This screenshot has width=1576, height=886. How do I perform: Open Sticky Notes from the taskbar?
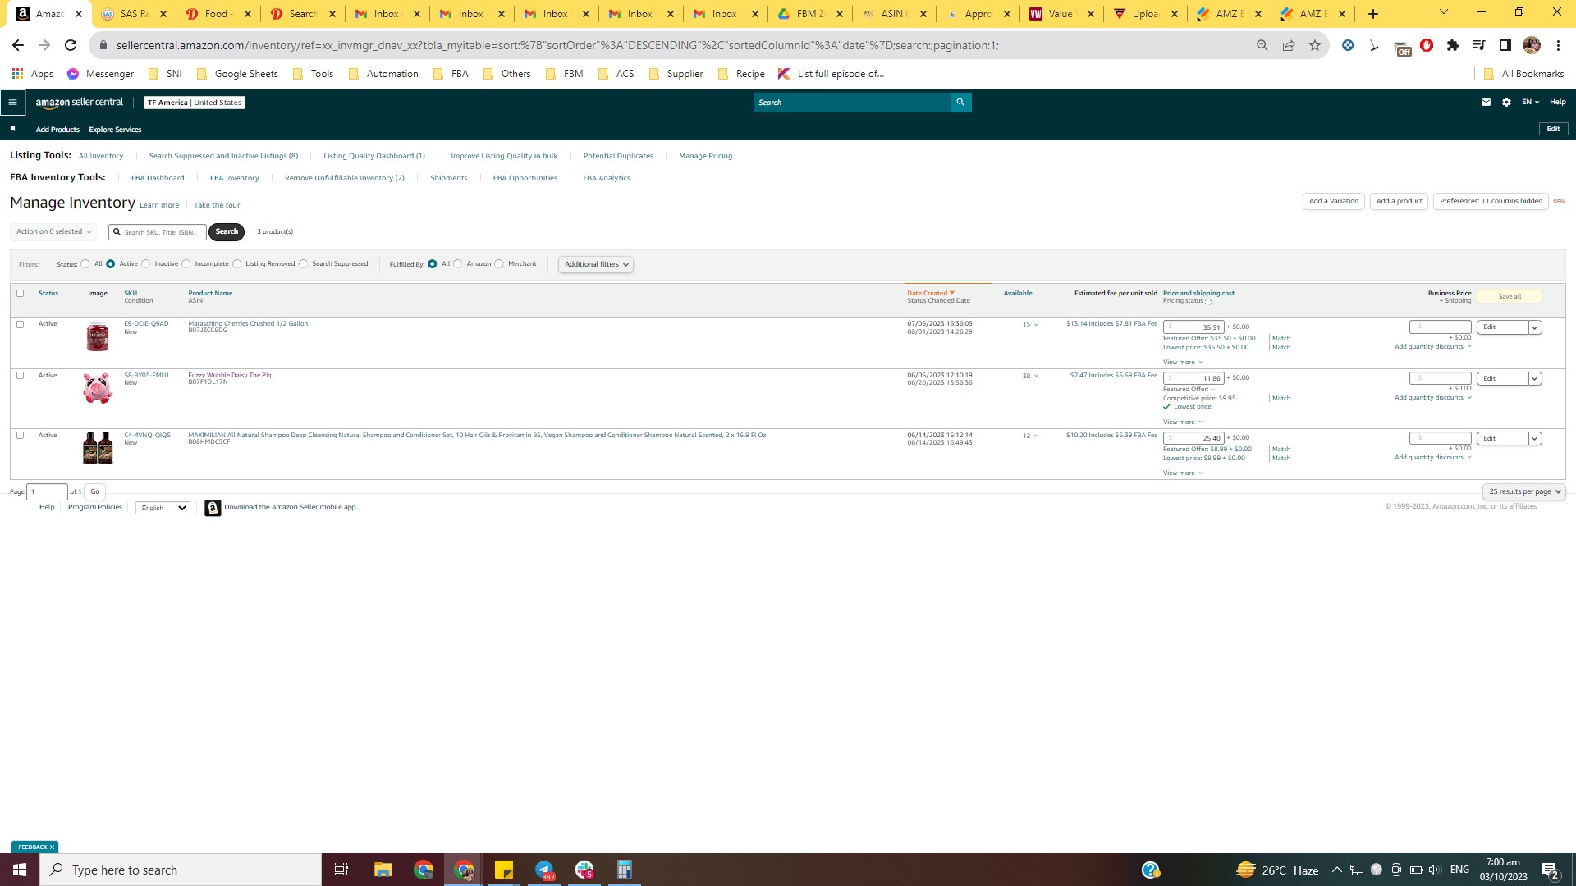pyautogui.click(x=504, y=870)
